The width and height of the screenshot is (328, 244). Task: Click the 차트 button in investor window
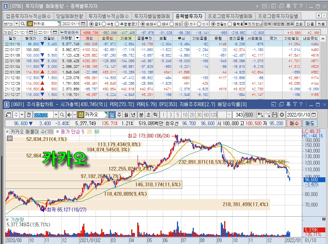(x=321, y=24)
